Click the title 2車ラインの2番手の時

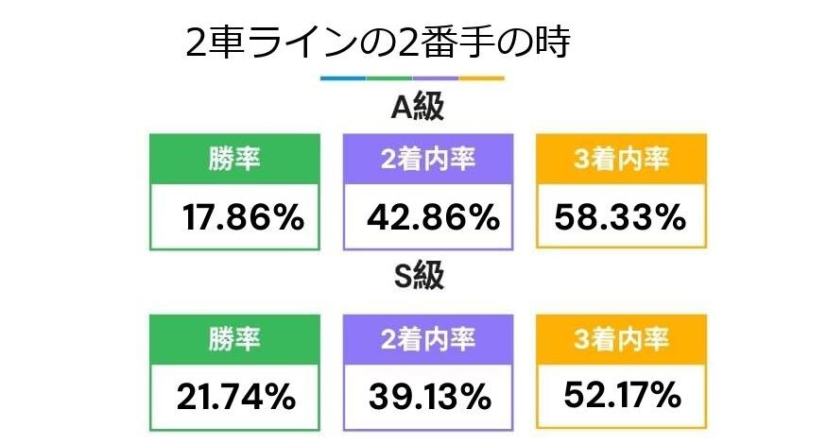click(x=378, y=43)
